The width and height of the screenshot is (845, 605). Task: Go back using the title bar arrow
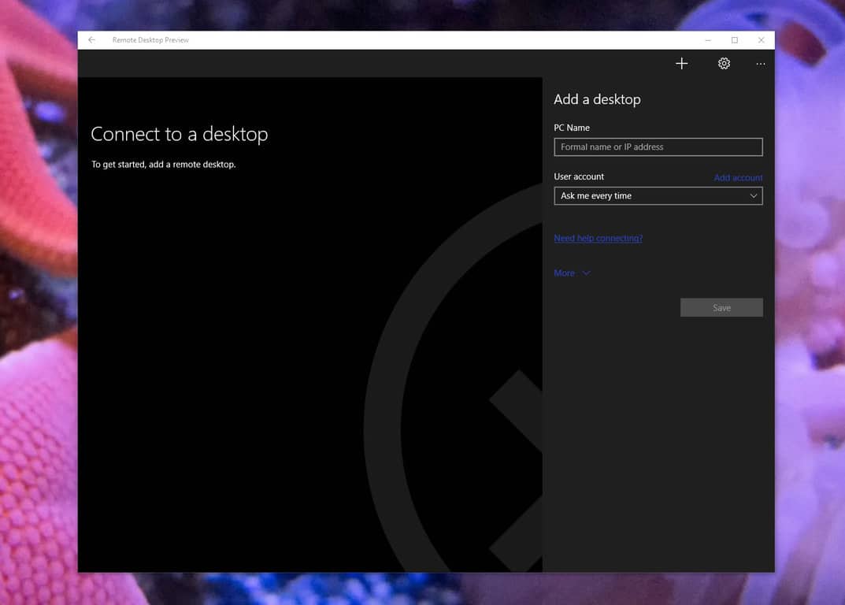tap(91, 40)
